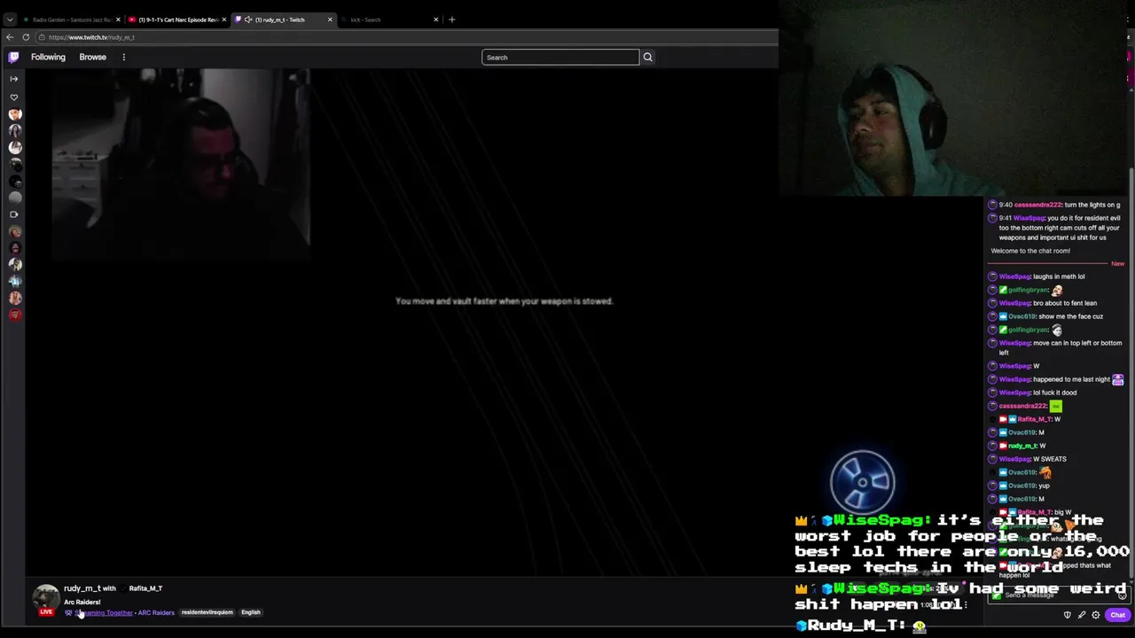Click 'You move and vault faster' tip text
The width and height of the screenshot is (1135, 638).
[504, 301]
